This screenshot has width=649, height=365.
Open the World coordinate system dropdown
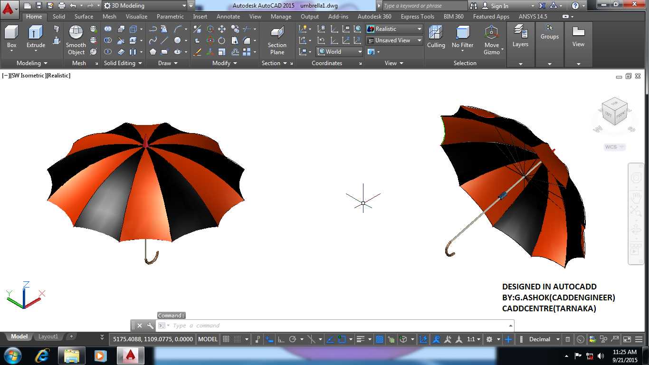339,52
